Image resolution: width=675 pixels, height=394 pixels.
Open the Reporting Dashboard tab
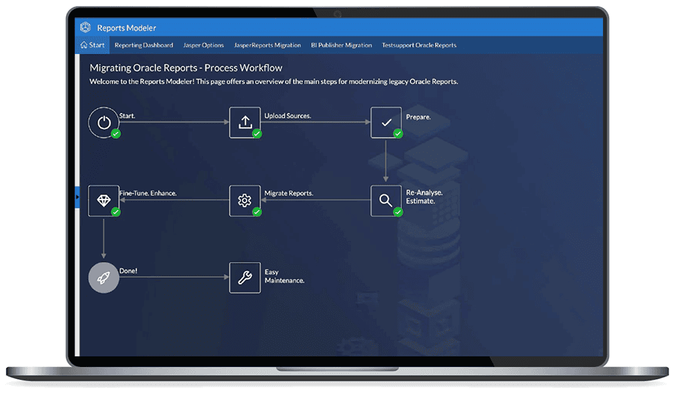coord(144,45)
